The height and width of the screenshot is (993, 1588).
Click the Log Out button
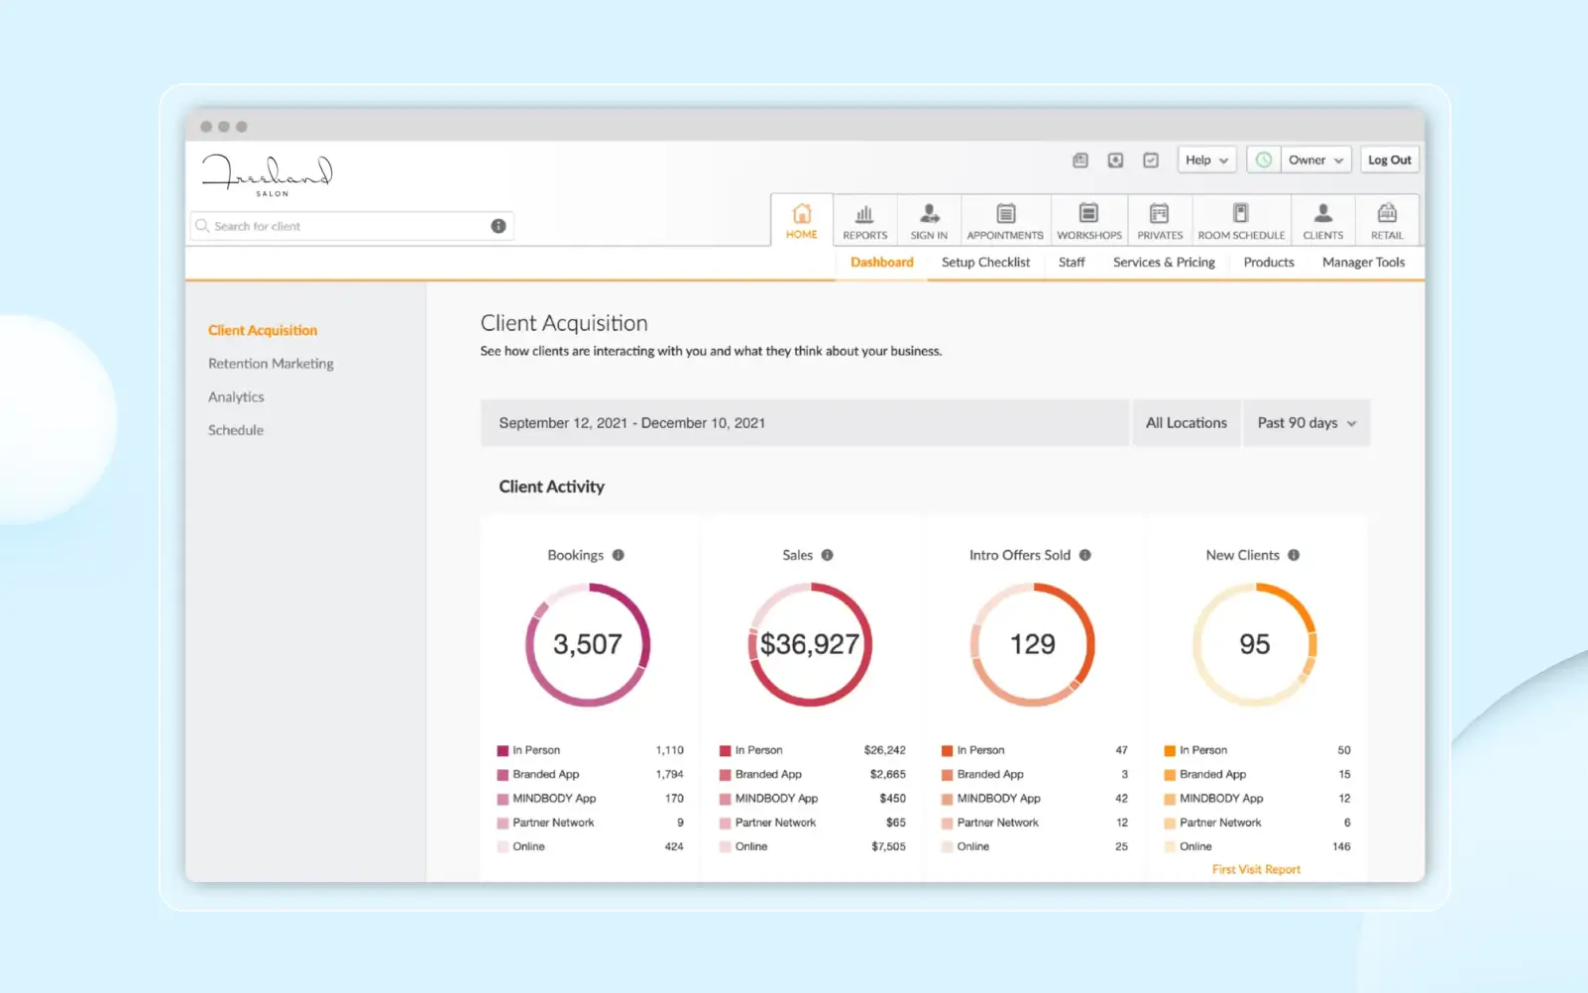tap(1389, 160)
